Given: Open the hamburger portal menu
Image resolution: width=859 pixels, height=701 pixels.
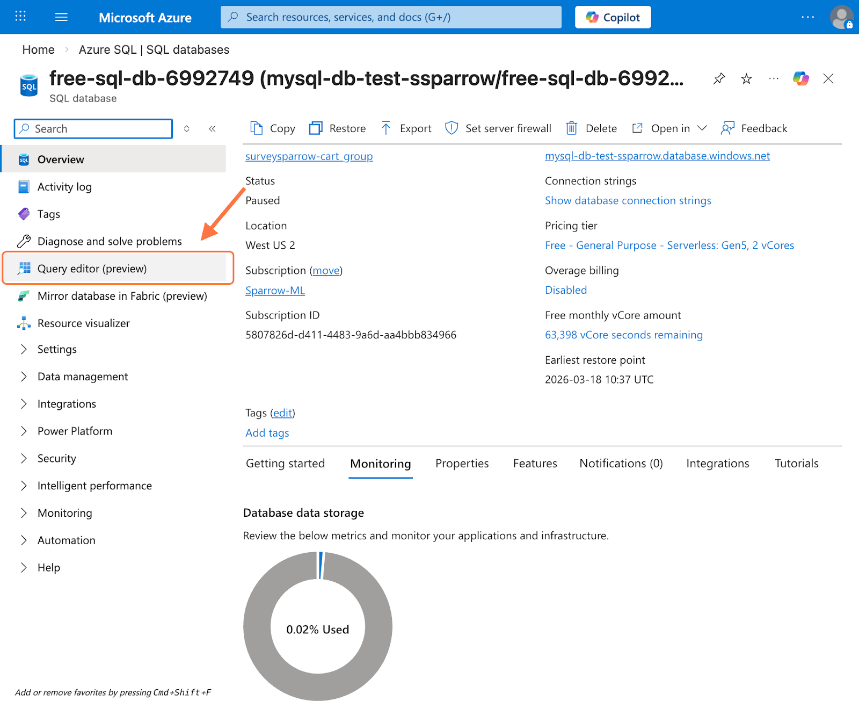Looking at the screenshot, I should point(61,17).
